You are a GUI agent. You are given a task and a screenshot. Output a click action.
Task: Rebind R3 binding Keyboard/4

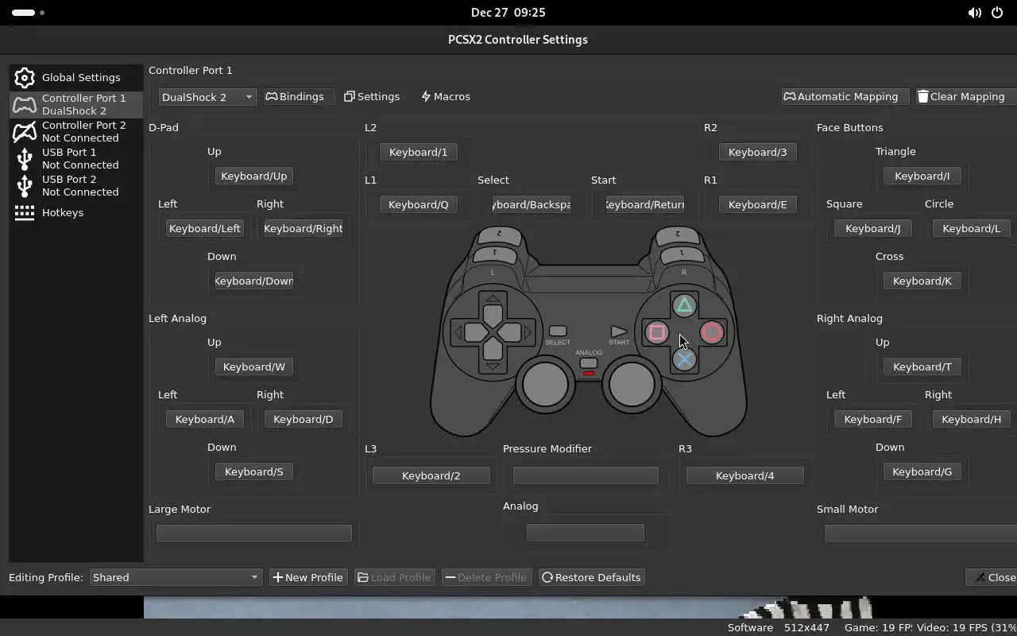click(745, 475)
